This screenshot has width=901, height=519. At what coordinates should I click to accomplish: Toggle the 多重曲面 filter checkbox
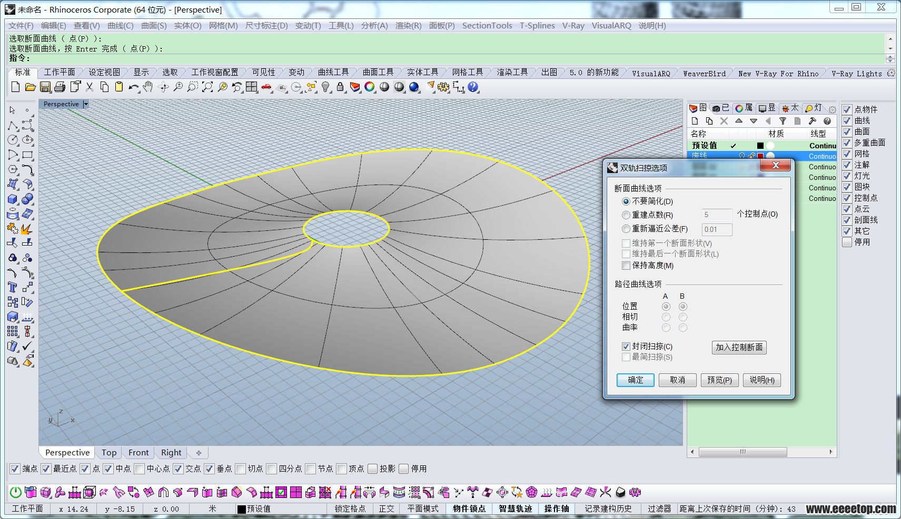(847, 143)
